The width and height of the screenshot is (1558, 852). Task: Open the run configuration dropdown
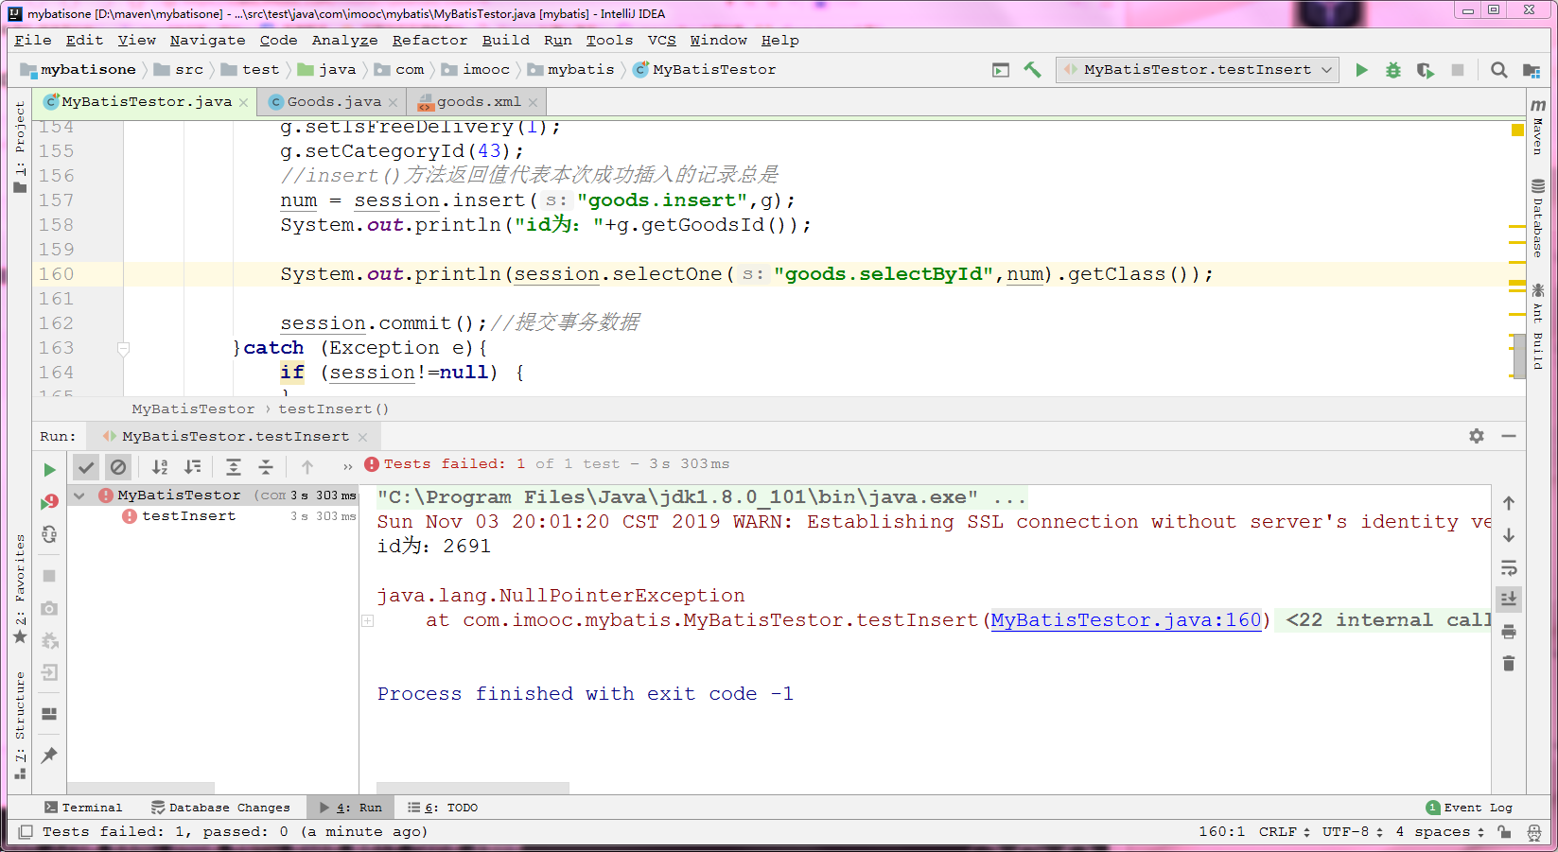pos(1198,70)
